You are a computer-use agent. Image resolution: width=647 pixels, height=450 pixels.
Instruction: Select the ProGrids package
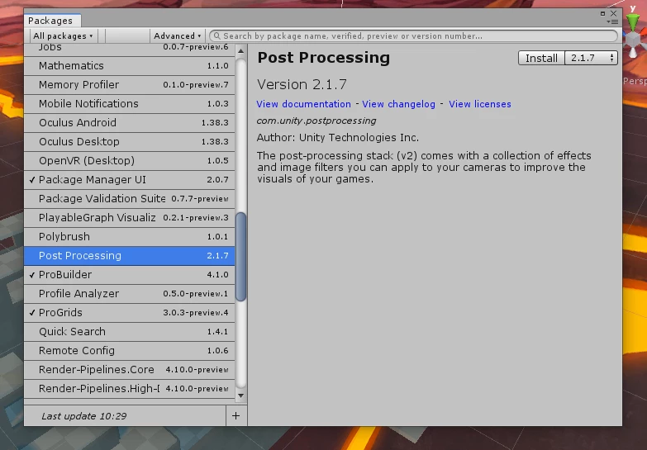tap(130, 313)
